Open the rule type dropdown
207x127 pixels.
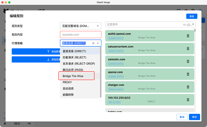click(x=81, y=26)
